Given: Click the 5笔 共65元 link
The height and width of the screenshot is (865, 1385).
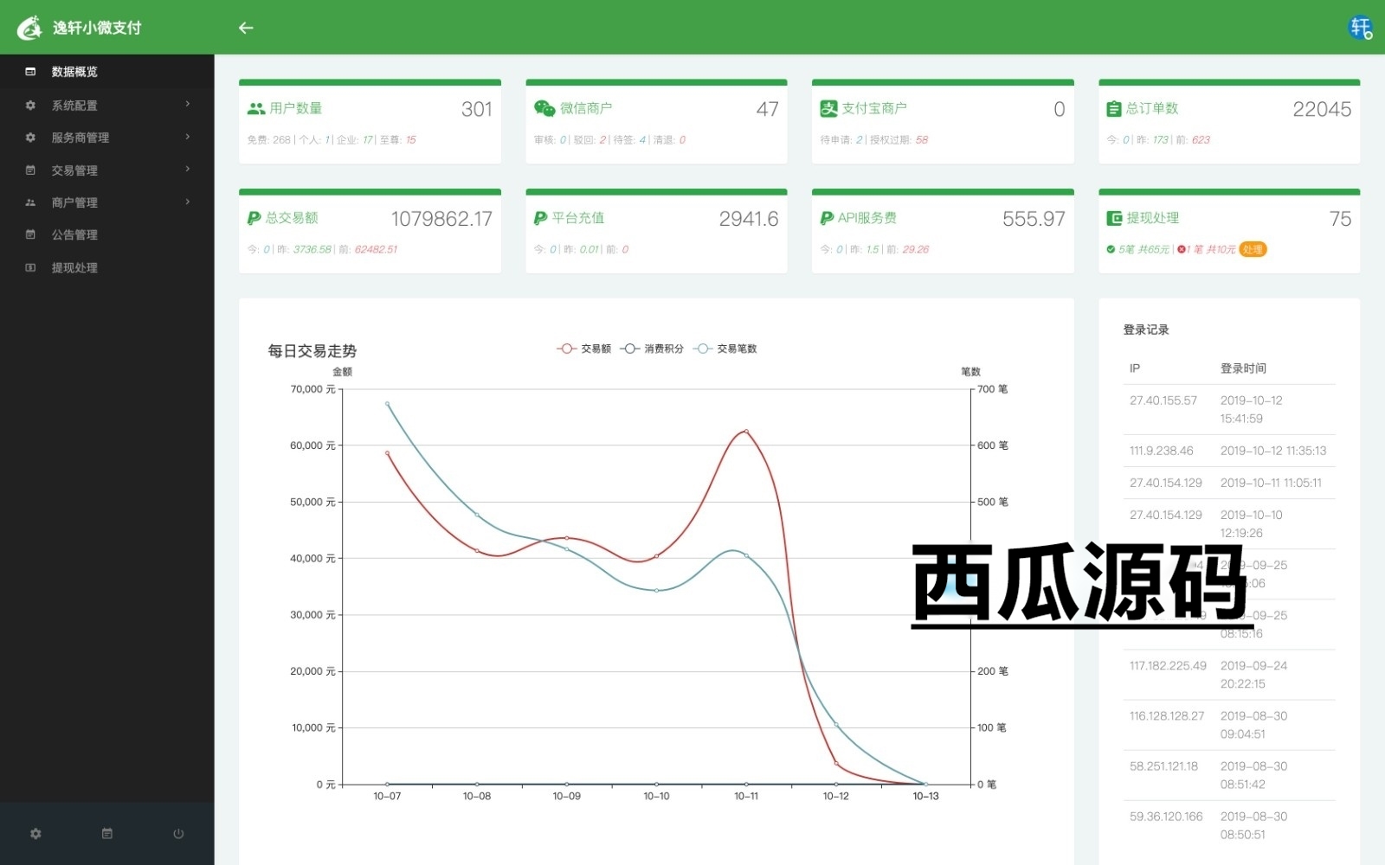Looking at the screenshot, I should [x=1143, y=249].
